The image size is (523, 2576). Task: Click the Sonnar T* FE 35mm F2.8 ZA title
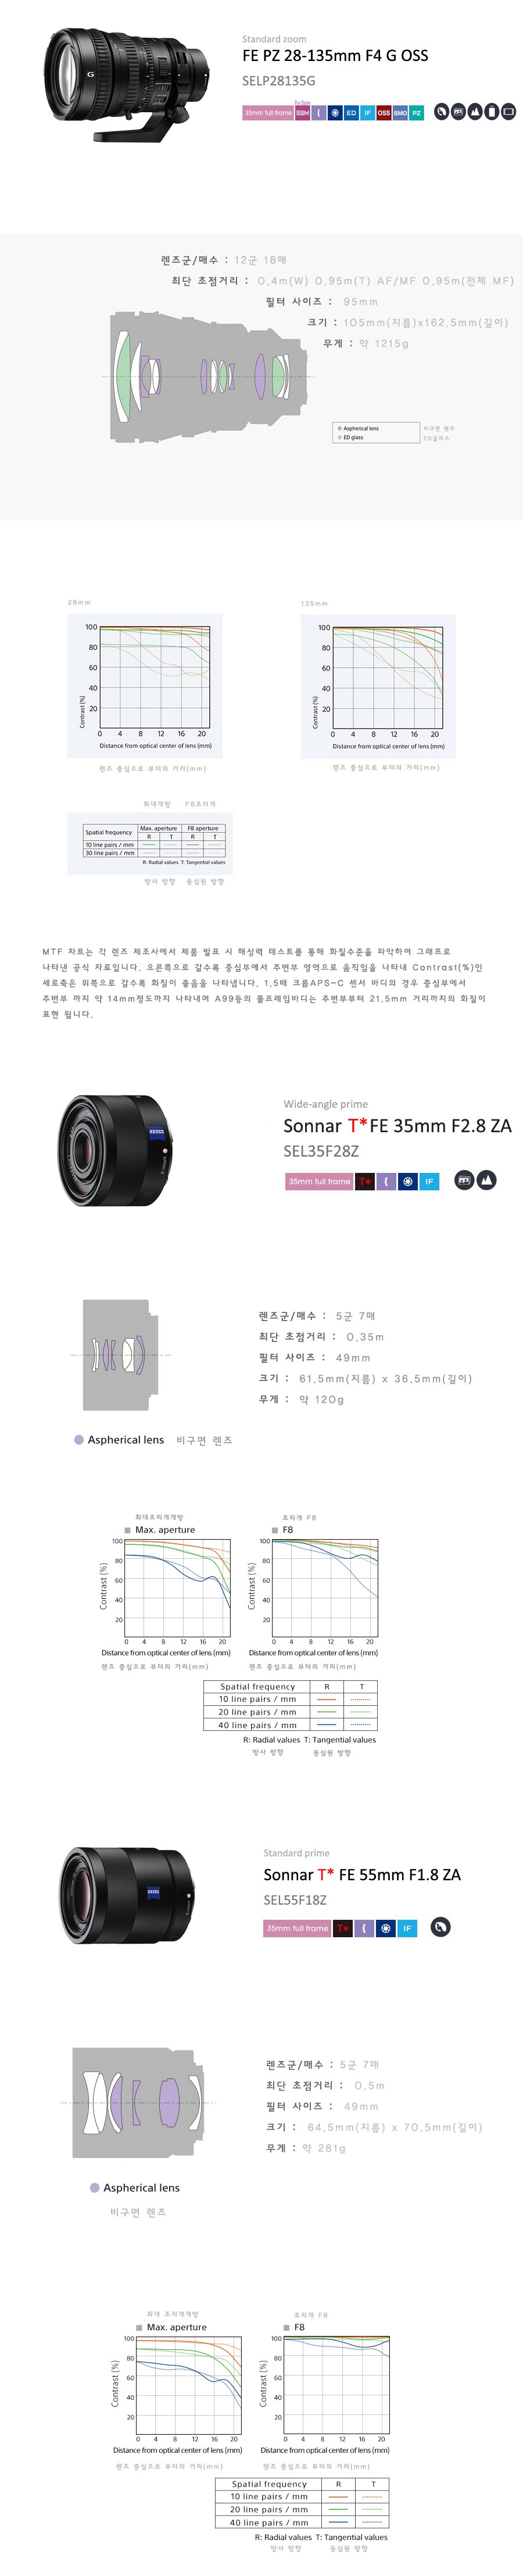tap(397, 1126)
